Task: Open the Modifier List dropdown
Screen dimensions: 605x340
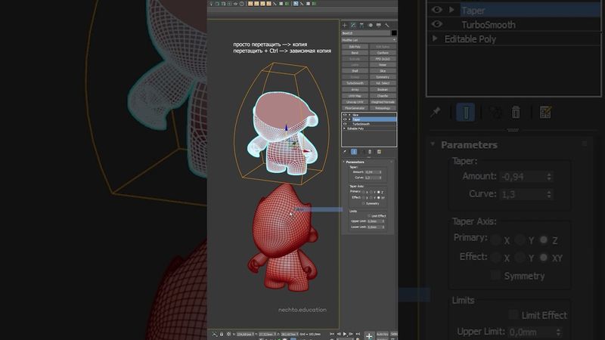Action: [368, 40]
